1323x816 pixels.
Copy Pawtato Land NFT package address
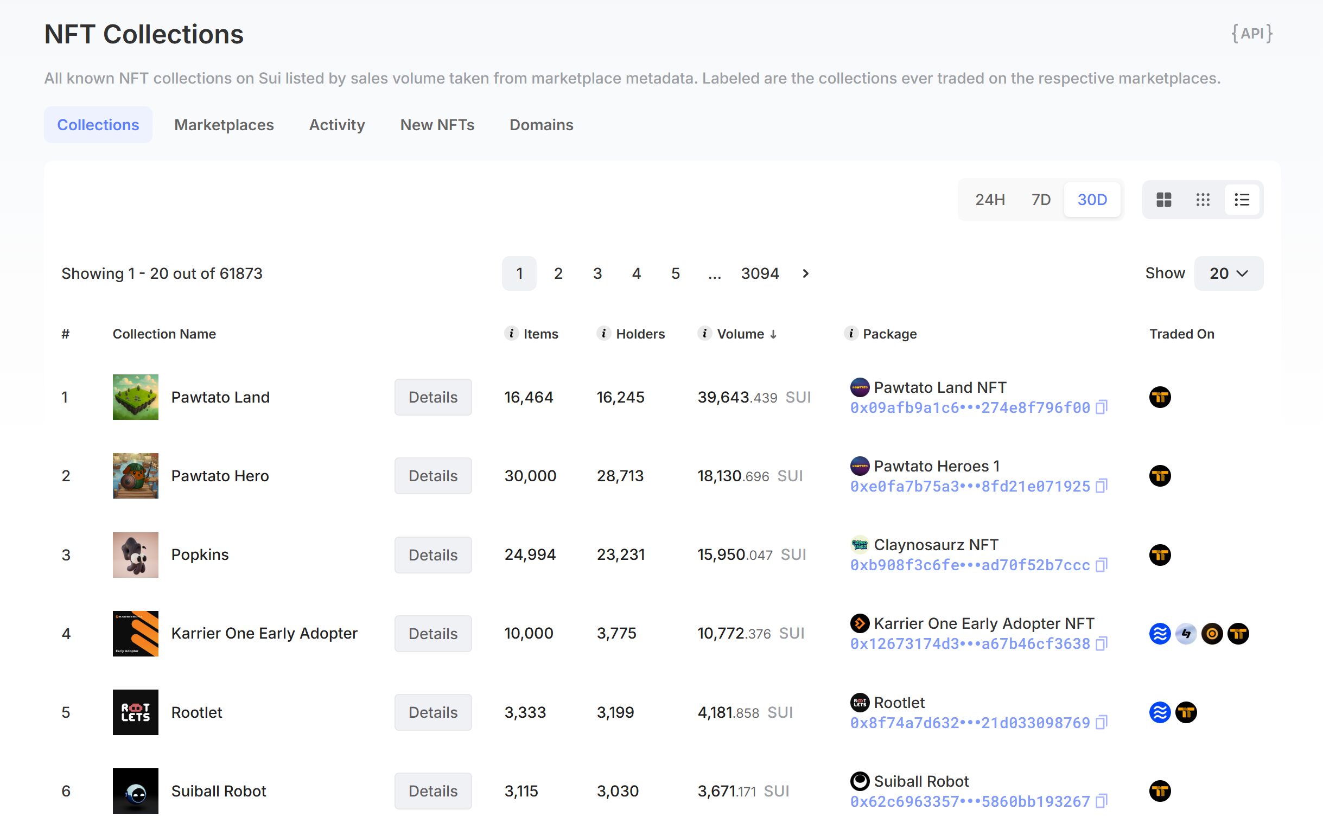(1101, 407)
